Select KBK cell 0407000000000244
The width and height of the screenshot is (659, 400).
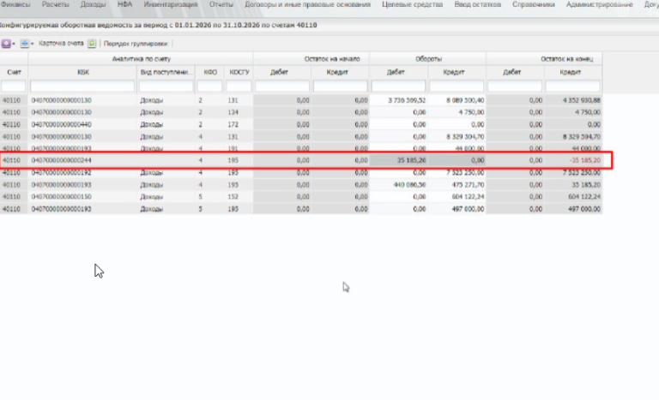click(62, 160)
